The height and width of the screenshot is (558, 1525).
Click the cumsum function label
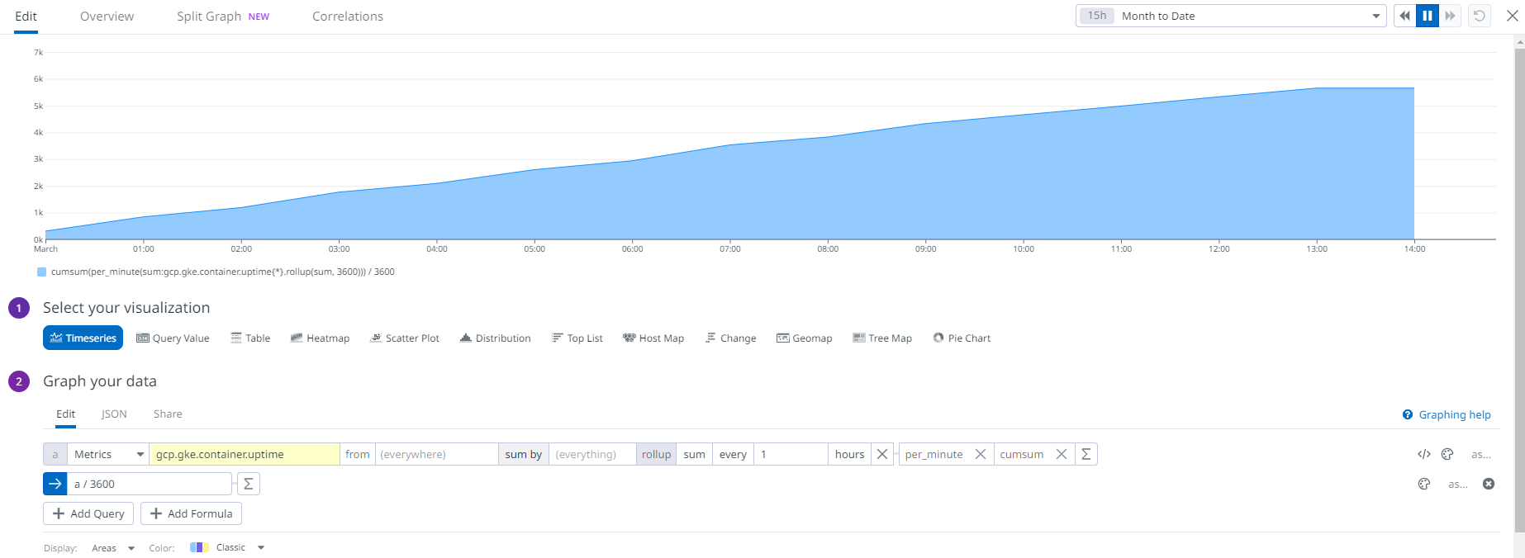point(1022,454)
